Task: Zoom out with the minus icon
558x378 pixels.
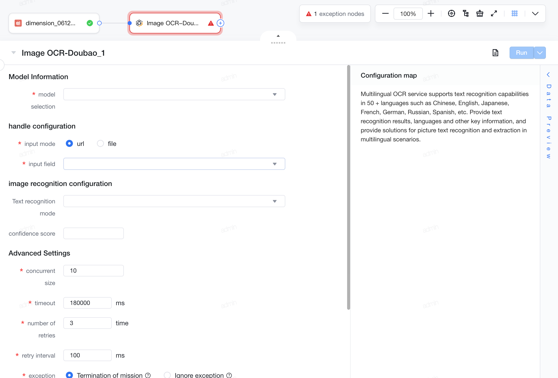Action: (x=385, y=14)
